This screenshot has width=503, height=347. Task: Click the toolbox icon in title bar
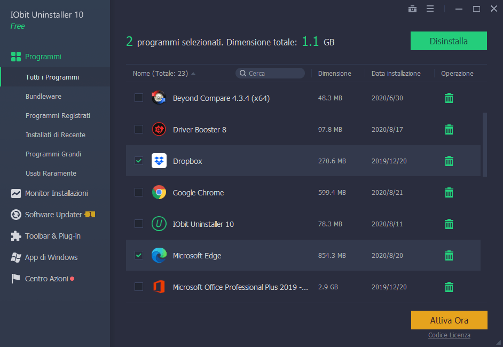coord(412,9)
